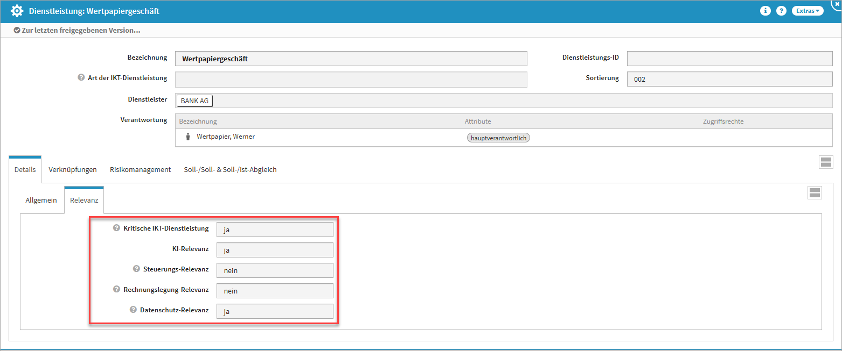Collapse the outer tab panel layout icon
The height and width of the screenshot is (351, 842).
tap(826, 162)
